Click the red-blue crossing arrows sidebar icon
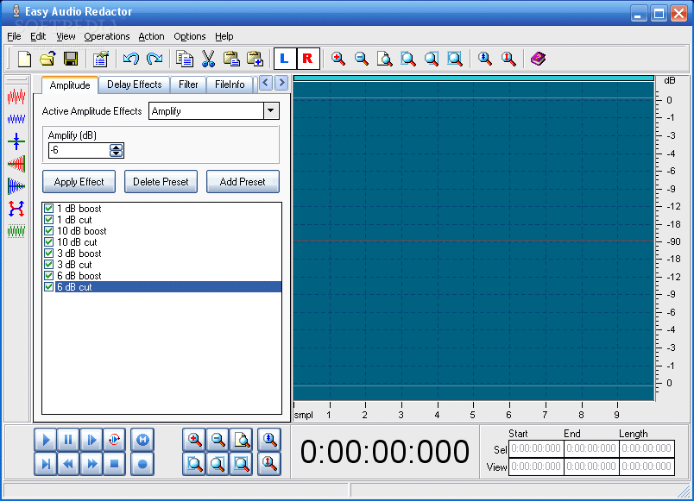This screenshot has height=501, width=694. [16, 209]
